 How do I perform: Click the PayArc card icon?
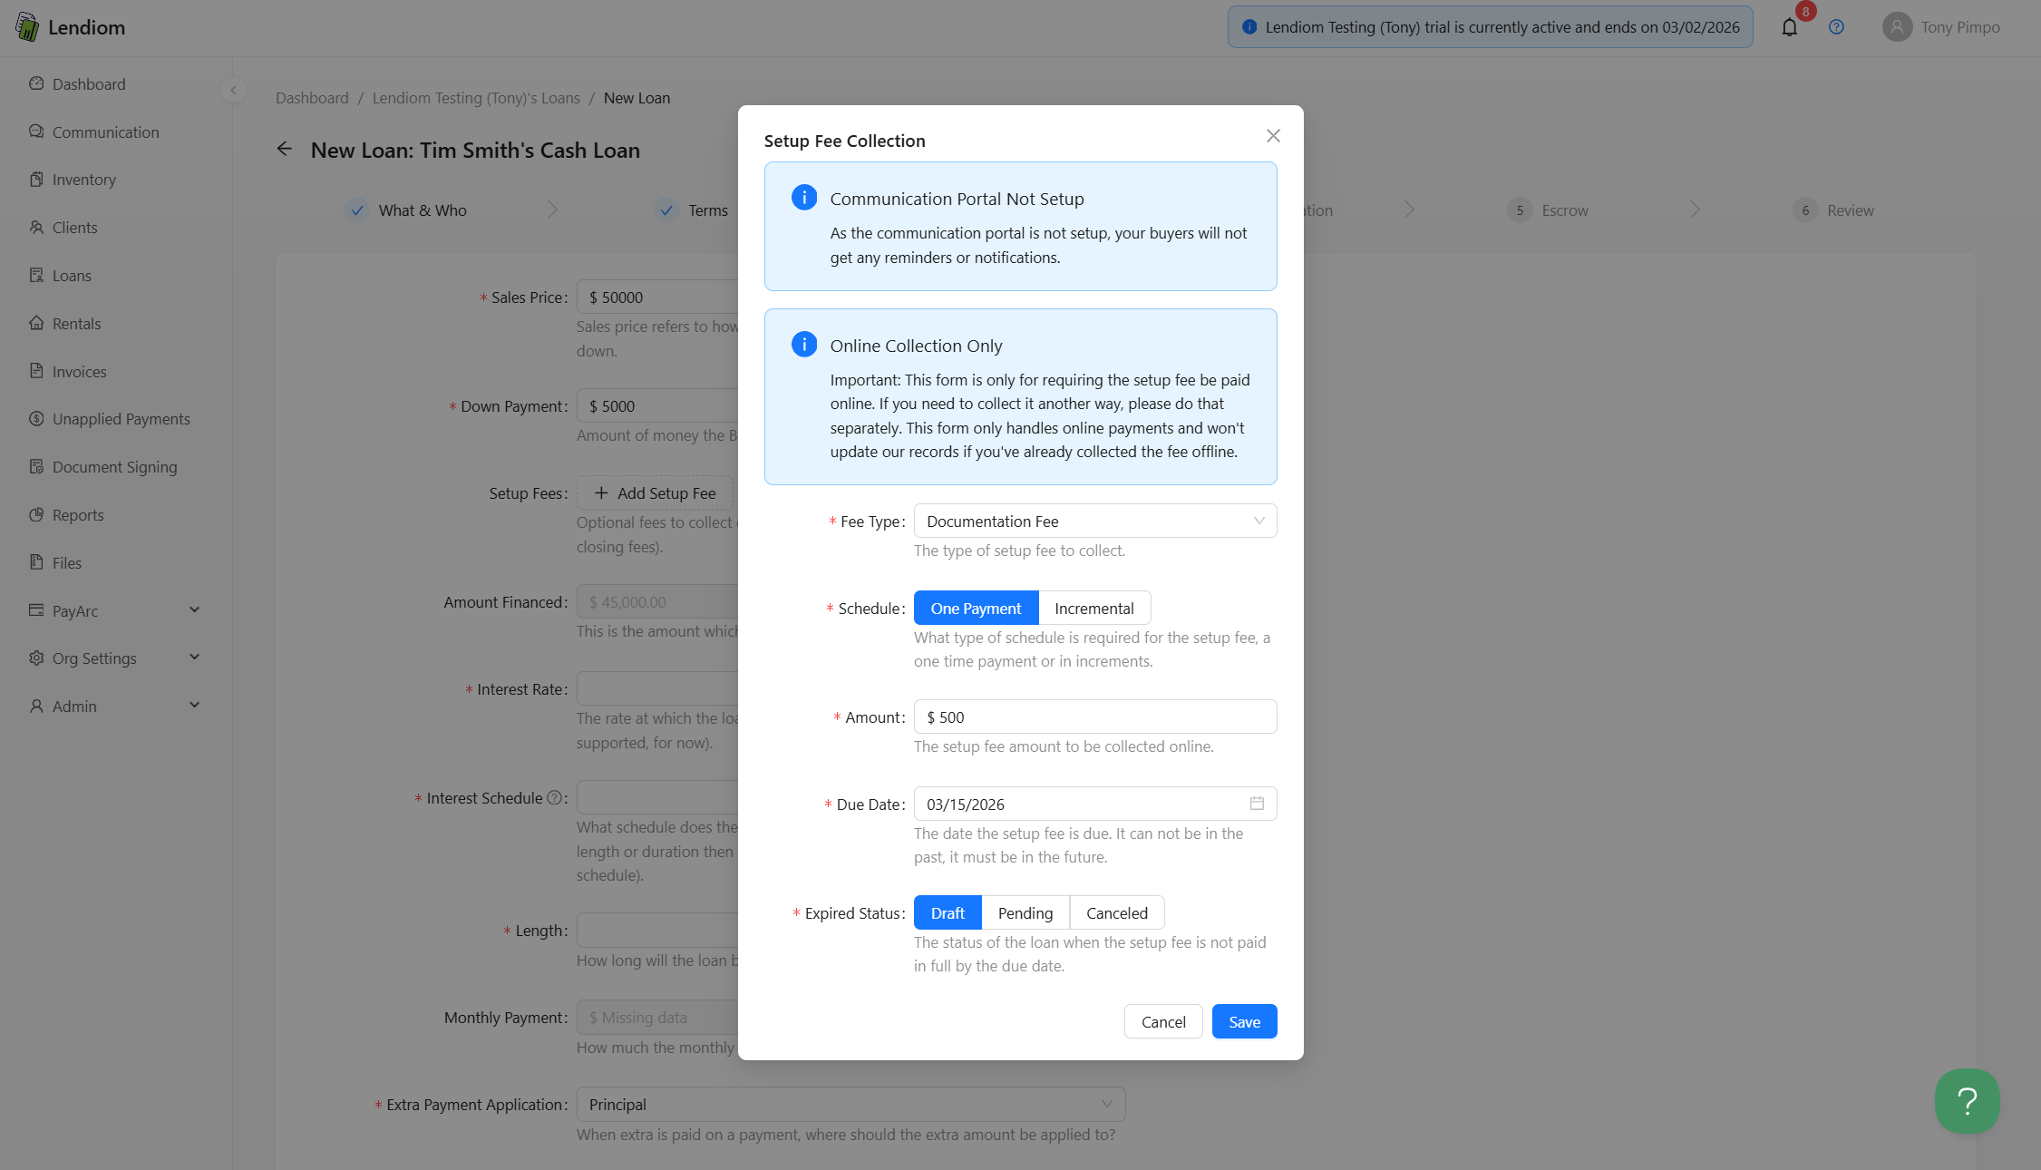pyautogui.click(x=36, y=610)
